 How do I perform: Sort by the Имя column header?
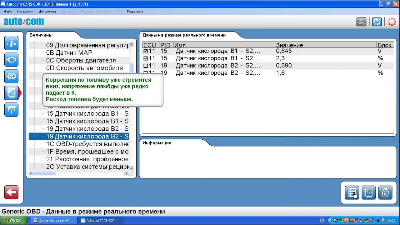pos(224,45)
